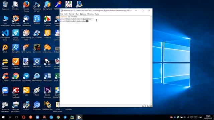Open the volume control in system tray
Image resolution: width=214 pixels, height=120 pixels.
(x=185, y=117)
